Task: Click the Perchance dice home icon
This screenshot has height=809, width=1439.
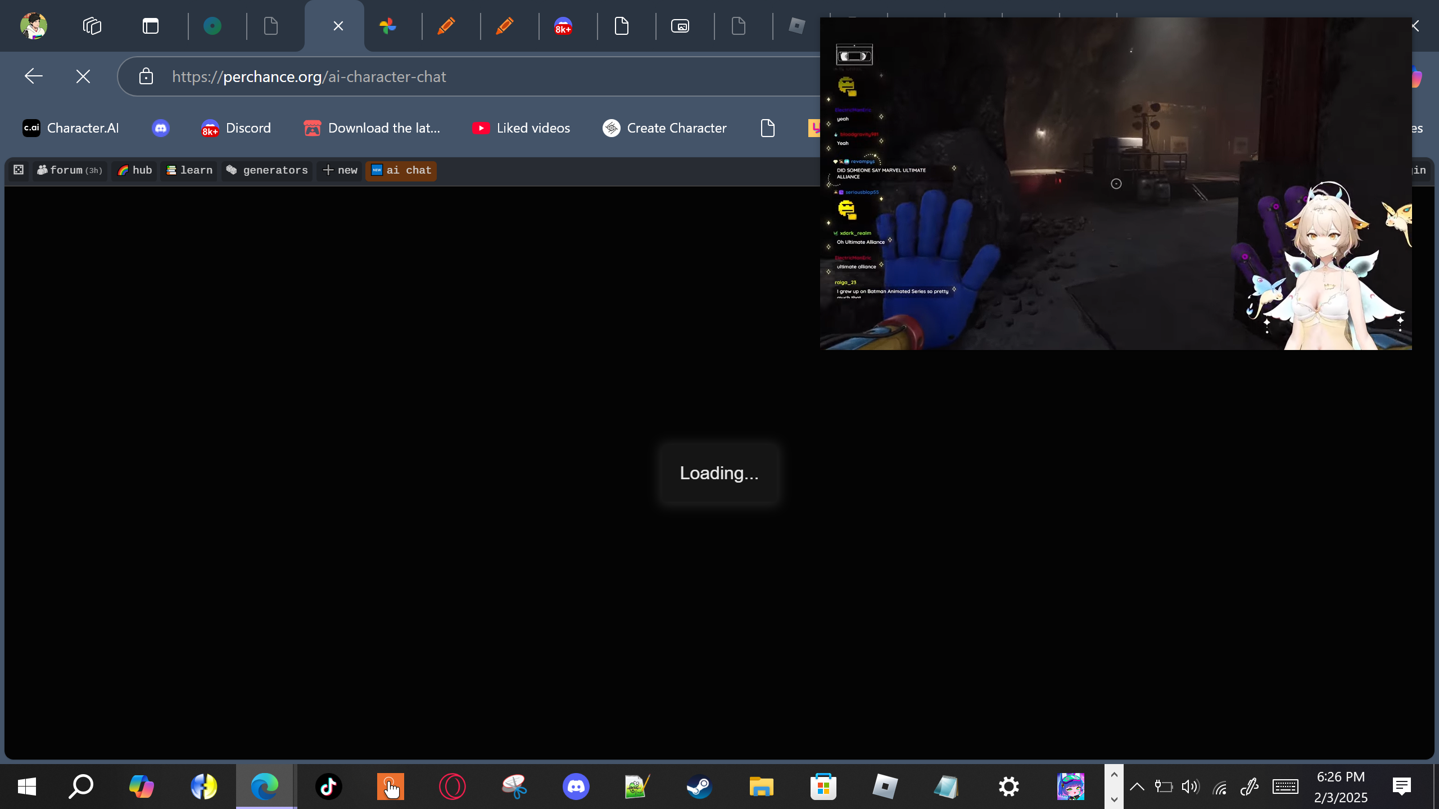Action: tap(19, 170)
